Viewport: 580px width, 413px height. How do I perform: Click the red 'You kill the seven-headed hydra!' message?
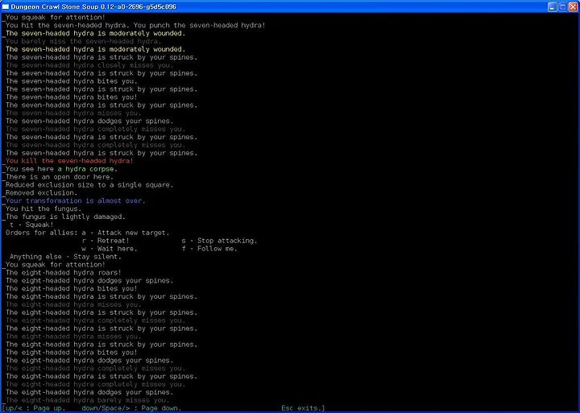point(69,161)
